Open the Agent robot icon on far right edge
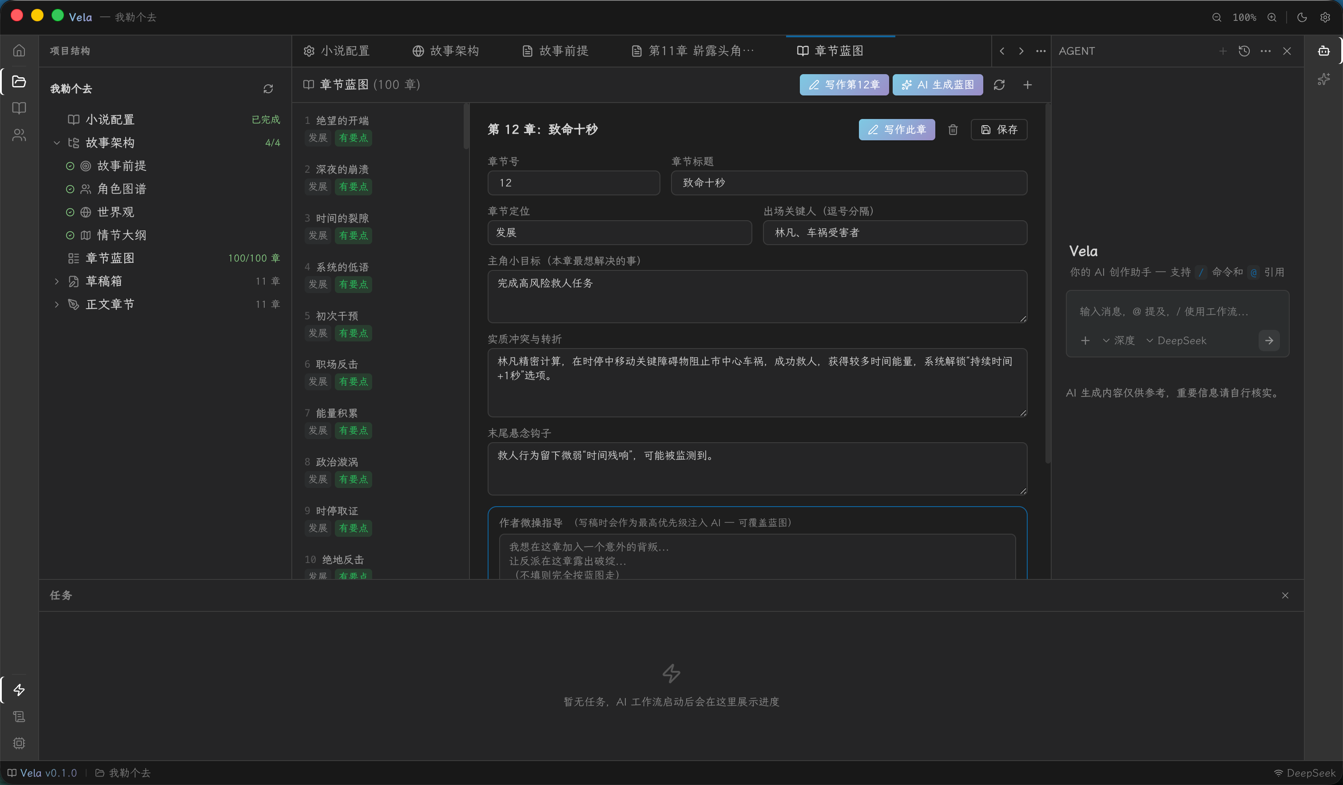 1325,50
